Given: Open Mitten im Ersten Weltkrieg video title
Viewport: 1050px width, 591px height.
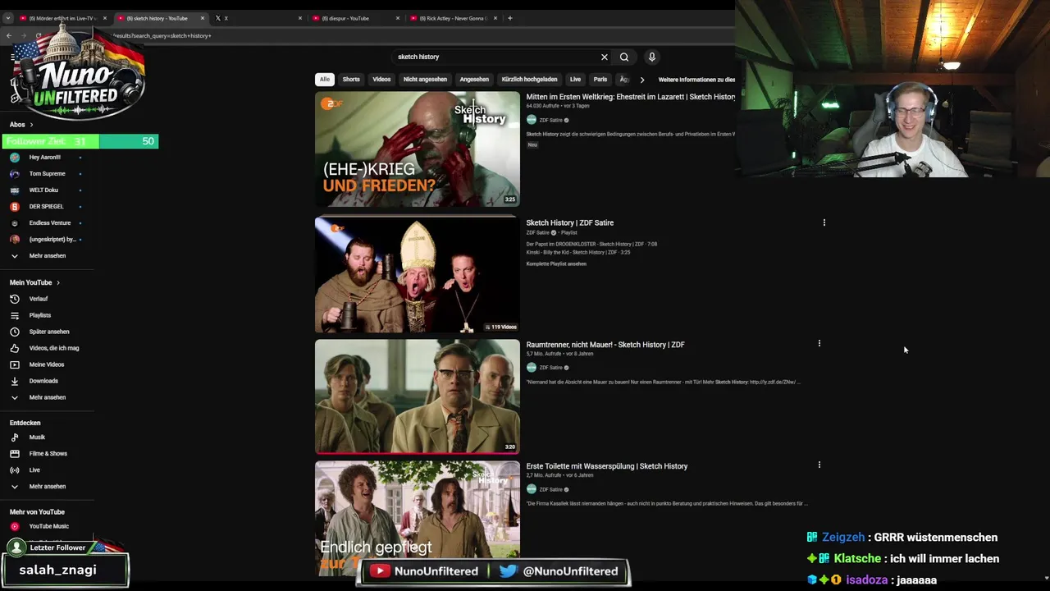Looking at the screenshot, I should (x=631, y=97).
